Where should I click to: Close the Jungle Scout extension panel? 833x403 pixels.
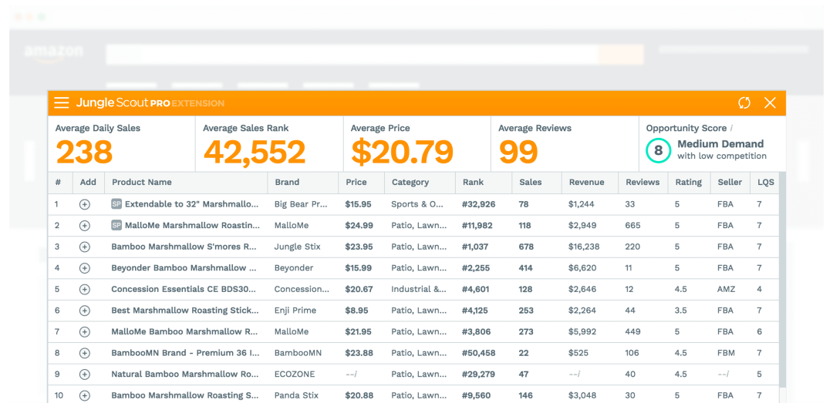click(770, 103)
